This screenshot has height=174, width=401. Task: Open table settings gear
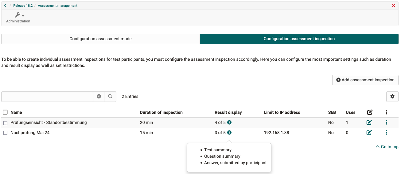coord(392,96)
